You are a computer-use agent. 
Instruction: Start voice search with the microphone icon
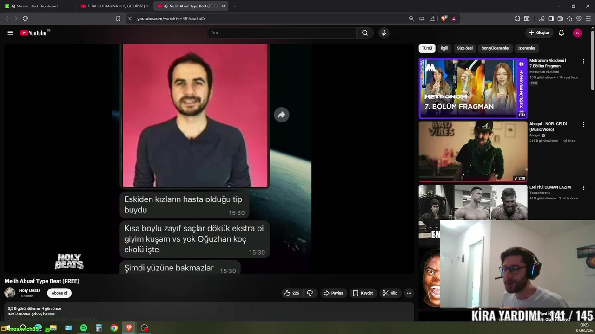pyautogui.click(x=383, y=32)
